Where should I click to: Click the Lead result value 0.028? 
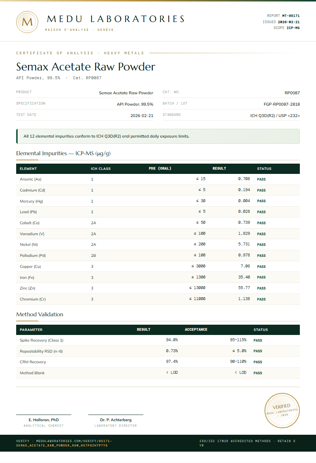coord(244,212)
